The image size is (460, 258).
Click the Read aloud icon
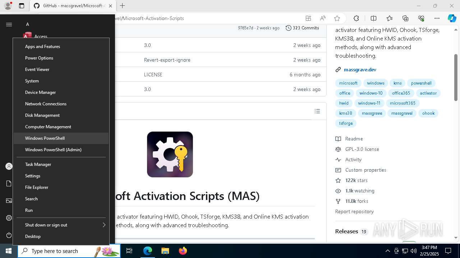[x=323, y=18]
